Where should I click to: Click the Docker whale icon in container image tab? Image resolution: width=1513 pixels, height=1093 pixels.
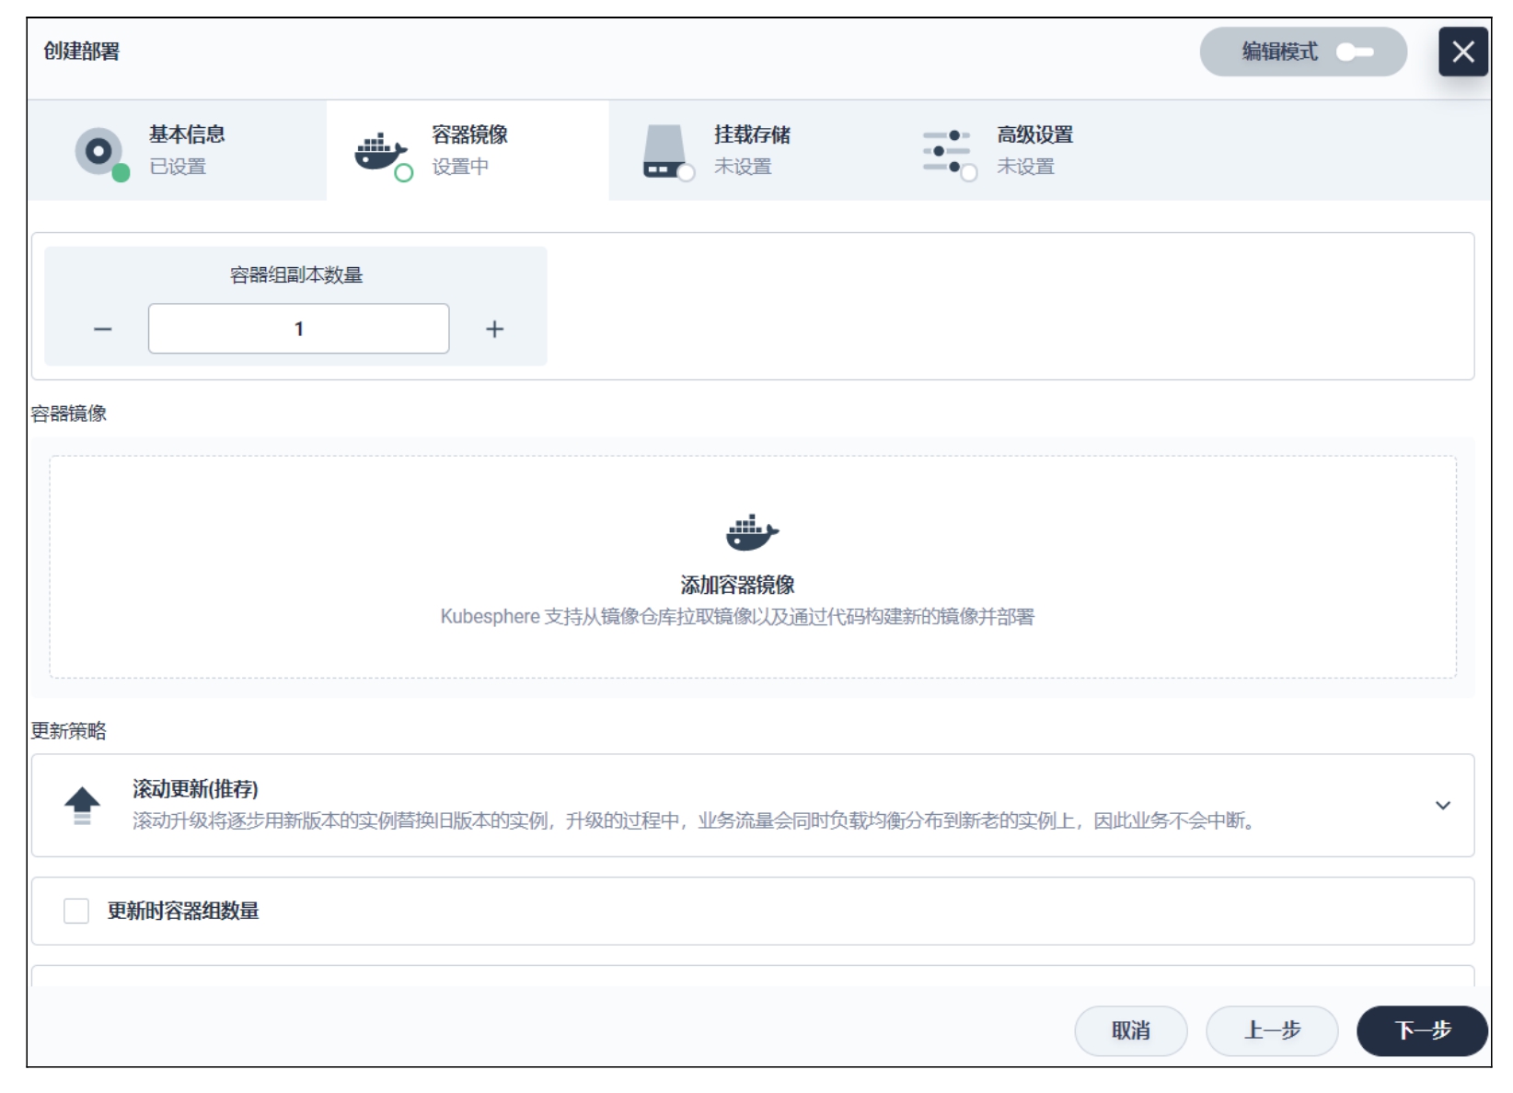[x=379, y=152]
